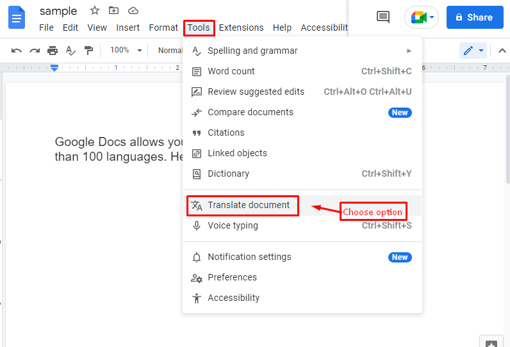Select Compare documents option
The width and height of the screenshot is (510, 347).
pos(302,112)
